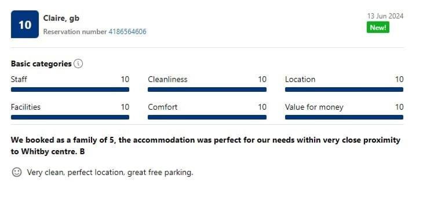Click the bold review title text

[205, 146]
